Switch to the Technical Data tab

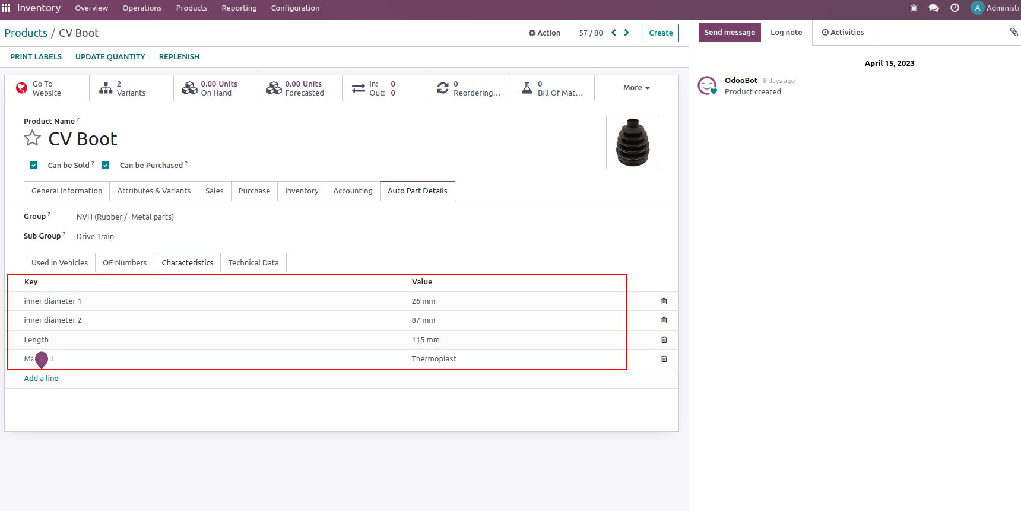[253, 263]
